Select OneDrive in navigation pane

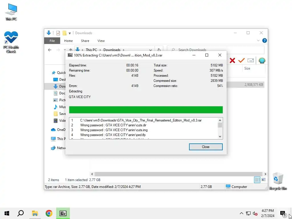click(x=58, y=130)
